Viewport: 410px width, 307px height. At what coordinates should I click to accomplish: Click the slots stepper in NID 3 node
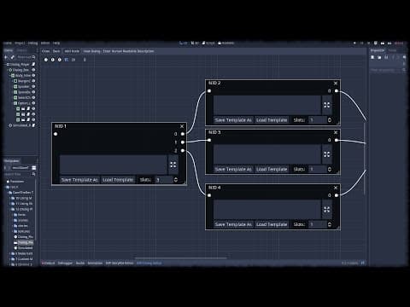[x=330, y=169]
